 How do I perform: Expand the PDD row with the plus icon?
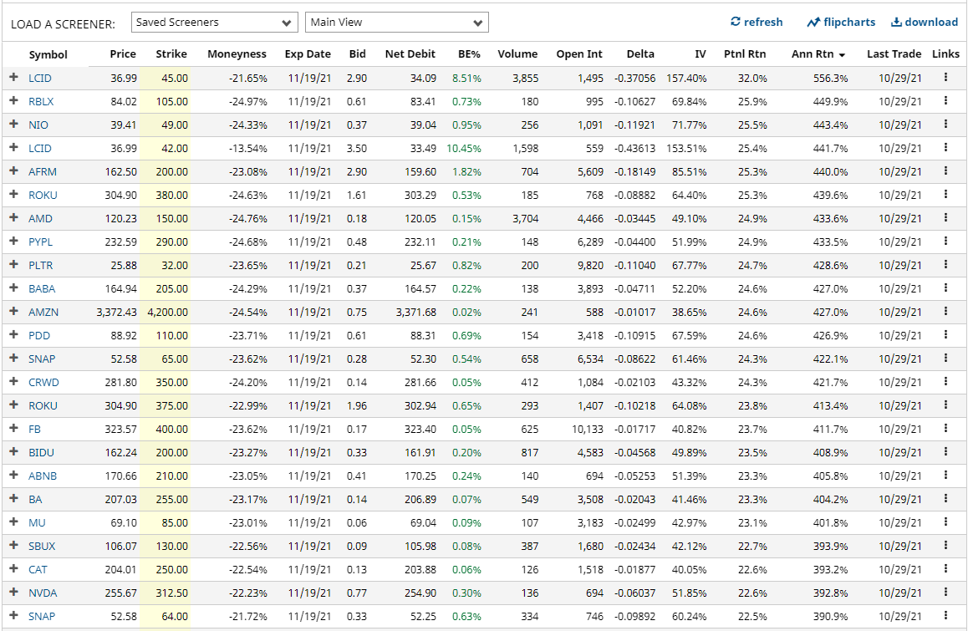tap(13, 335)
